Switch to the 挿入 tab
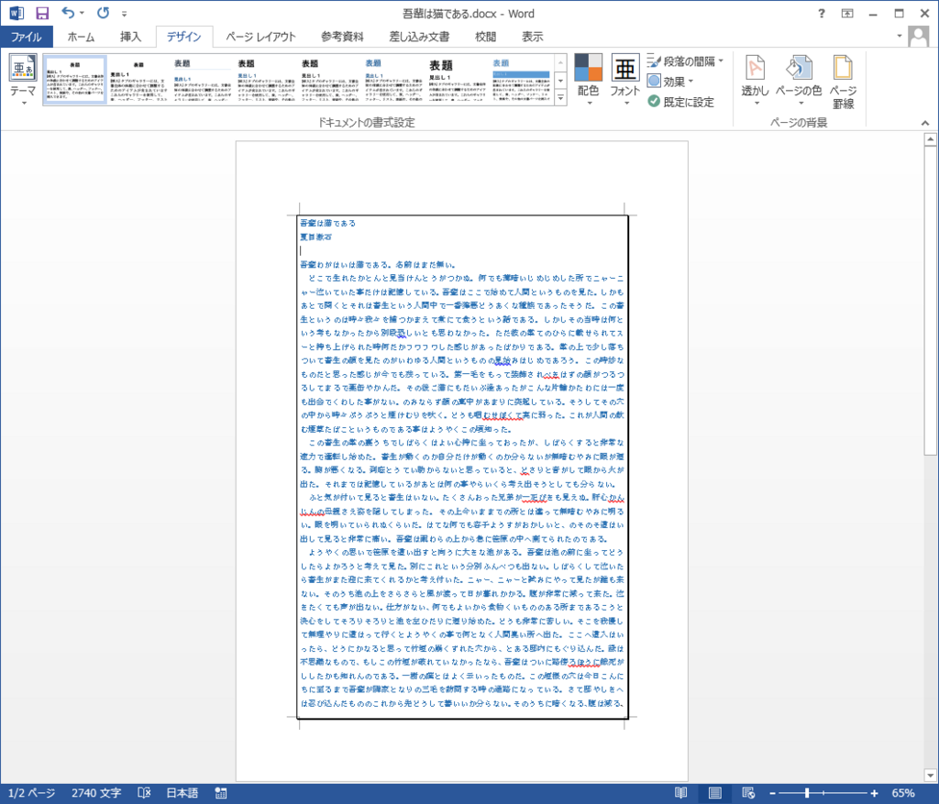Screen dimensions: 939x804 [x=130, y=37]
